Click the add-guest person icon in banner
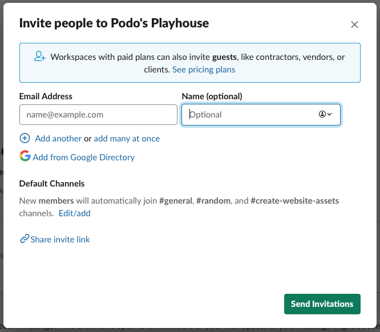 pyautogui.click(x=39, y=56)
